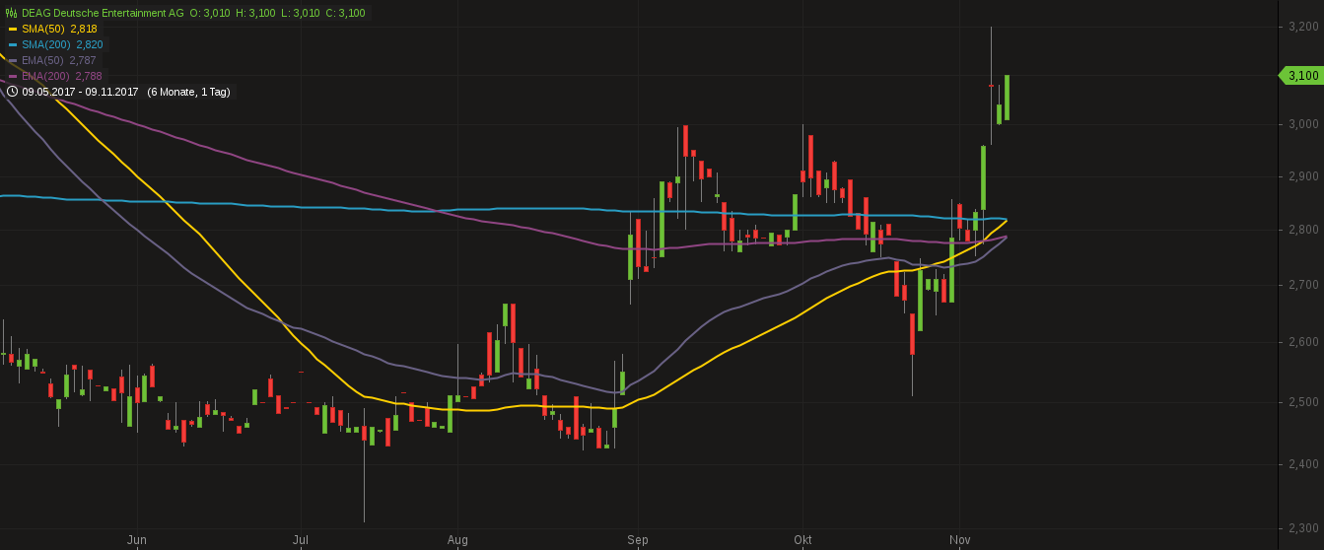Click the Aug label on time axis
Image resolution: width=1324 pixels, height=550 pixels.
coord(457,540)
